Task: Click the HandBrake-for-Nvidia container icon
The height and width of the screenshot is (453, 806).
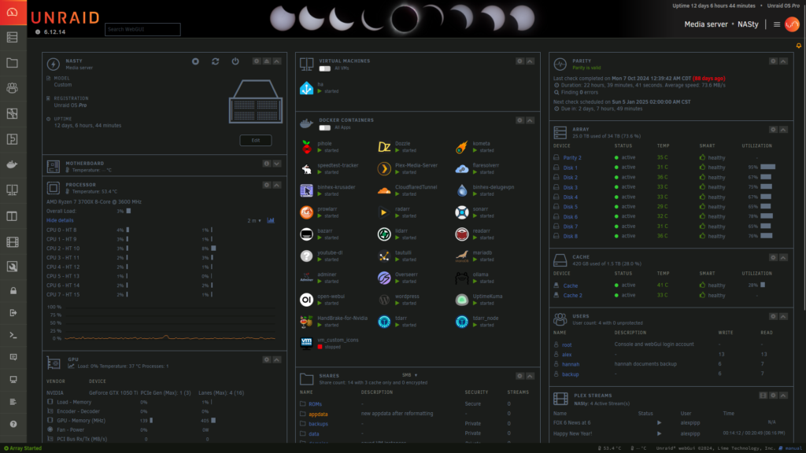Action: click(306, 322)
